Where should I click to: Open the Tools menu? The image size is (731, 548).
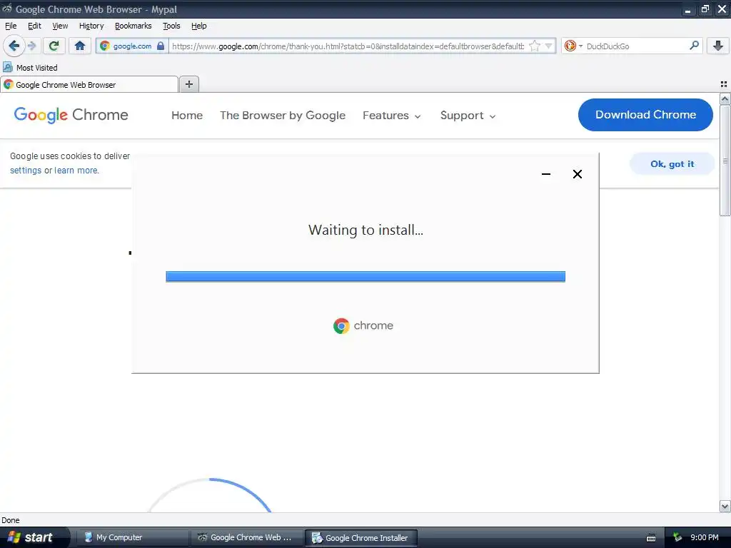[171, 26]
